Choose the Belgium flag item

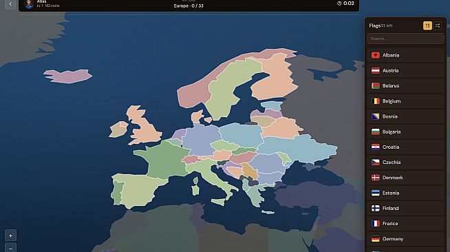point(405,101)
